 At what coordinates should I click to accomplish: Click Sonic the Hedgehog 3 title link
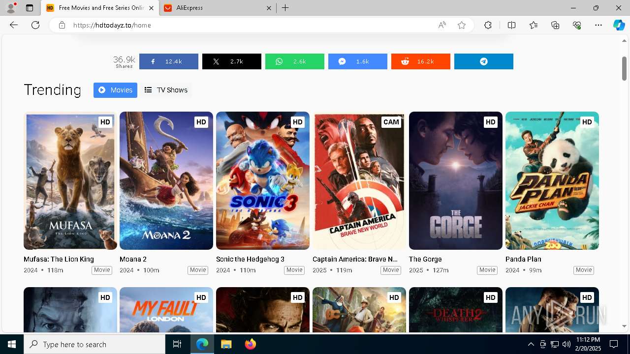250,259
